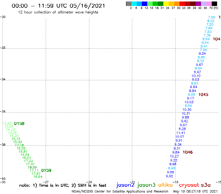Click the purple legend color swatch

[198, 4]
